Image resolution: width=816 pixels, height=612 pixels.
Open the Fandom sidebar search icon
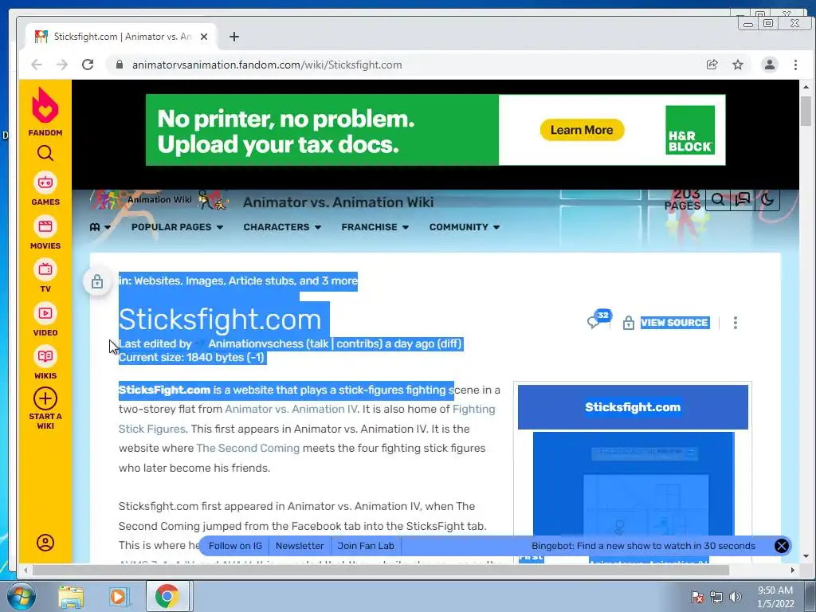45,154
